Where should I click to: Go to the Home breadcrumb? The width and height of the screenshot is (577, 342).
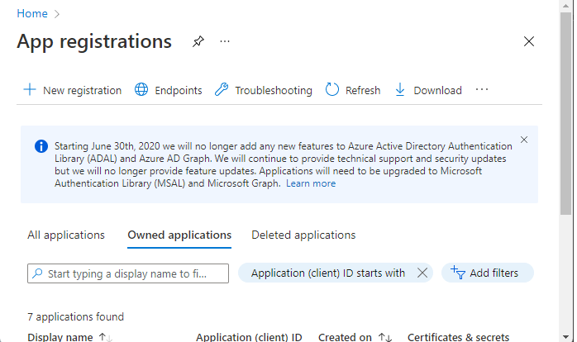tap(32, 13)
